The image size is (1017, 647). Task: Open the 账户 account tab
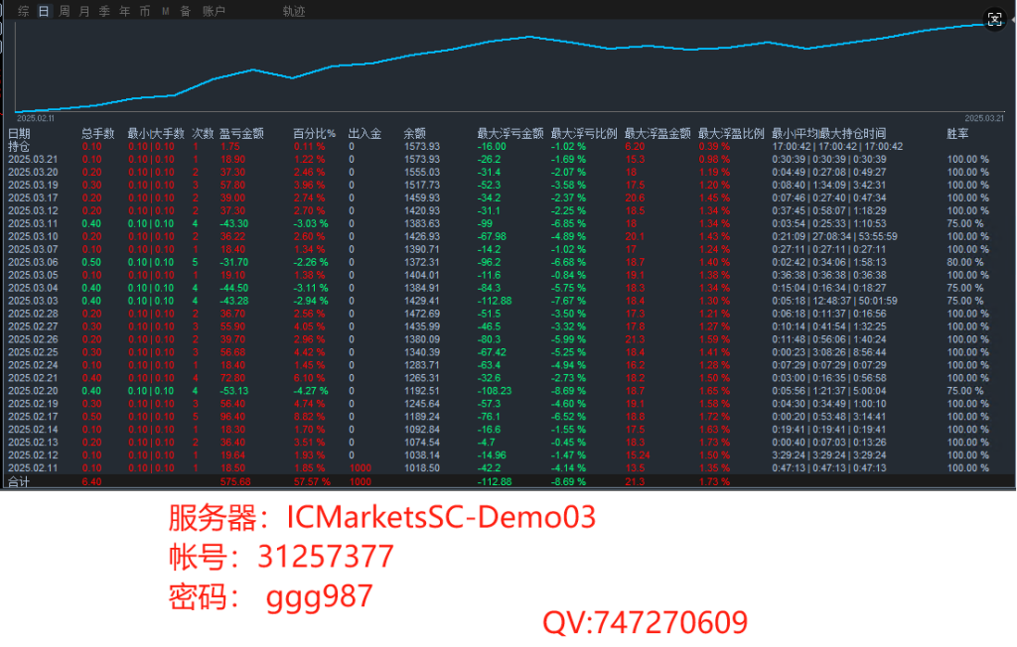[x=214, y=11]
